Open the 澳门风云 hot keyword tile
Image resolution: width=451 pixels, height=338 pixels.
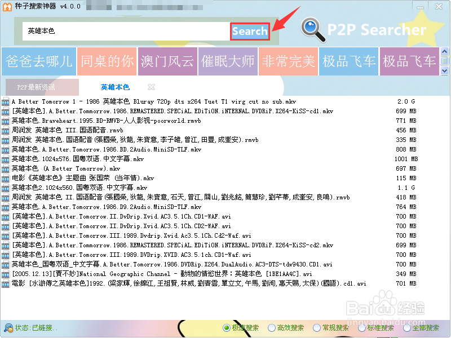(x=167, y=61)
